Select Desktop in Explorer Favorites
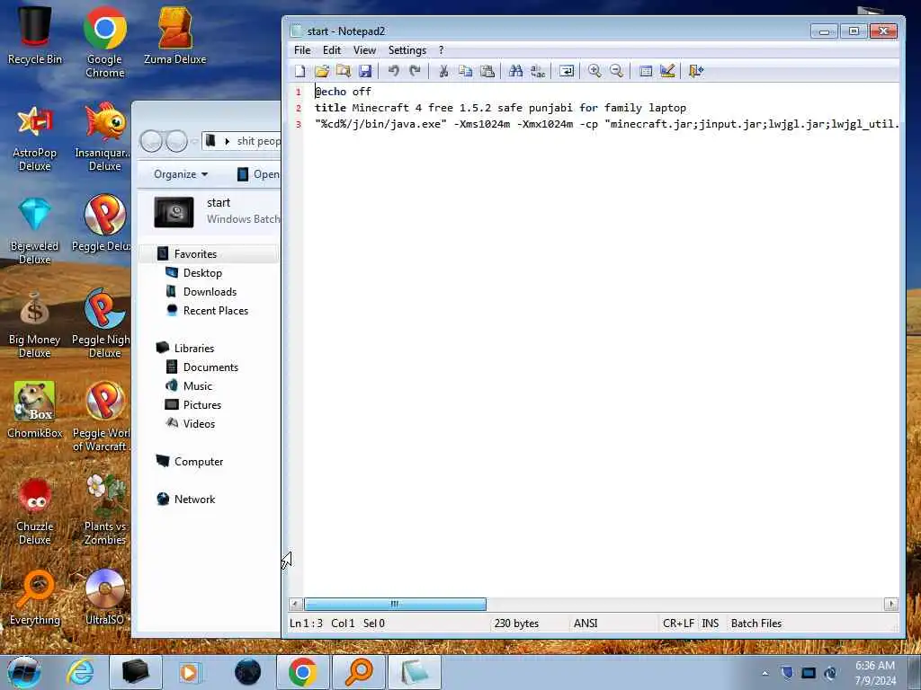This screenshot has height=690, width=921. tap(202, 273)
